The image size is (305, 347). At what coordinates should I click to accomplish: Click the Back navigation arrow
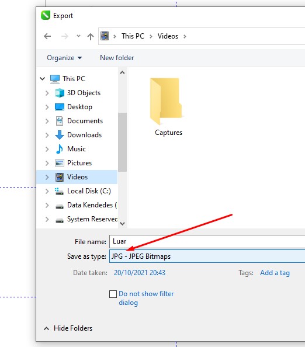pos(47,36)
